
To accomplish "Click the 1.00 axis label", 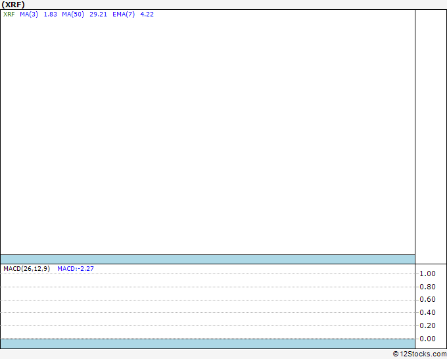I will coord(427,274).
